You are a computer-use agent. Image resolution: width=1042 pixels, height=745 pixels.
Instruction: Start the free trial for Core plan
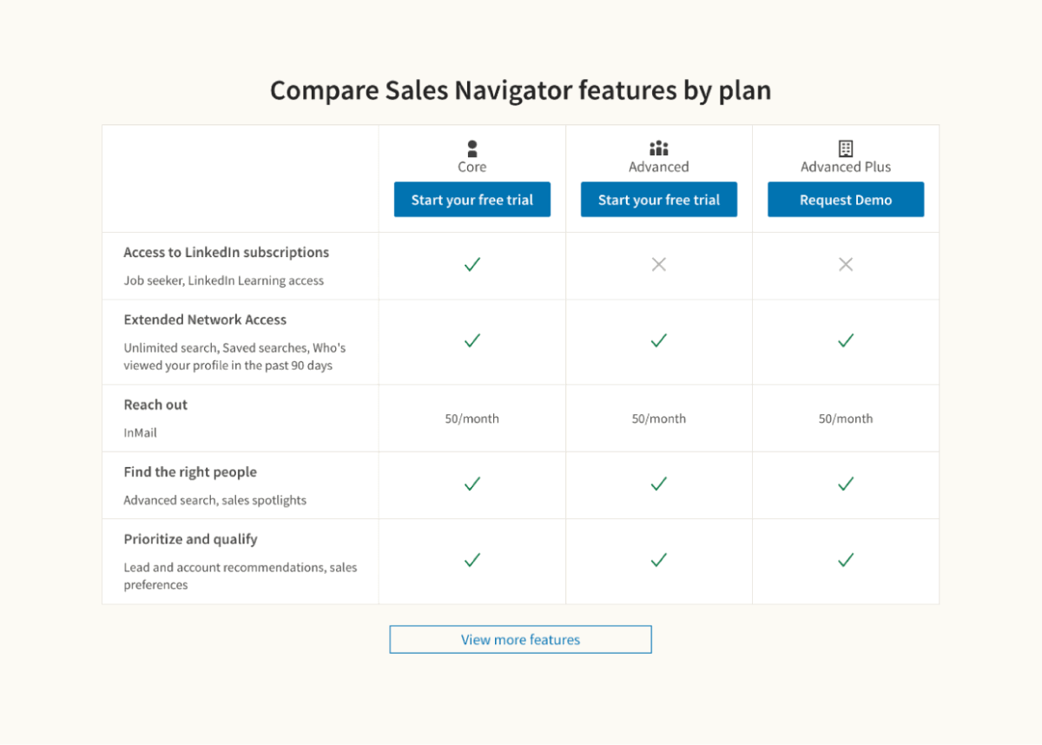point(472,200)
